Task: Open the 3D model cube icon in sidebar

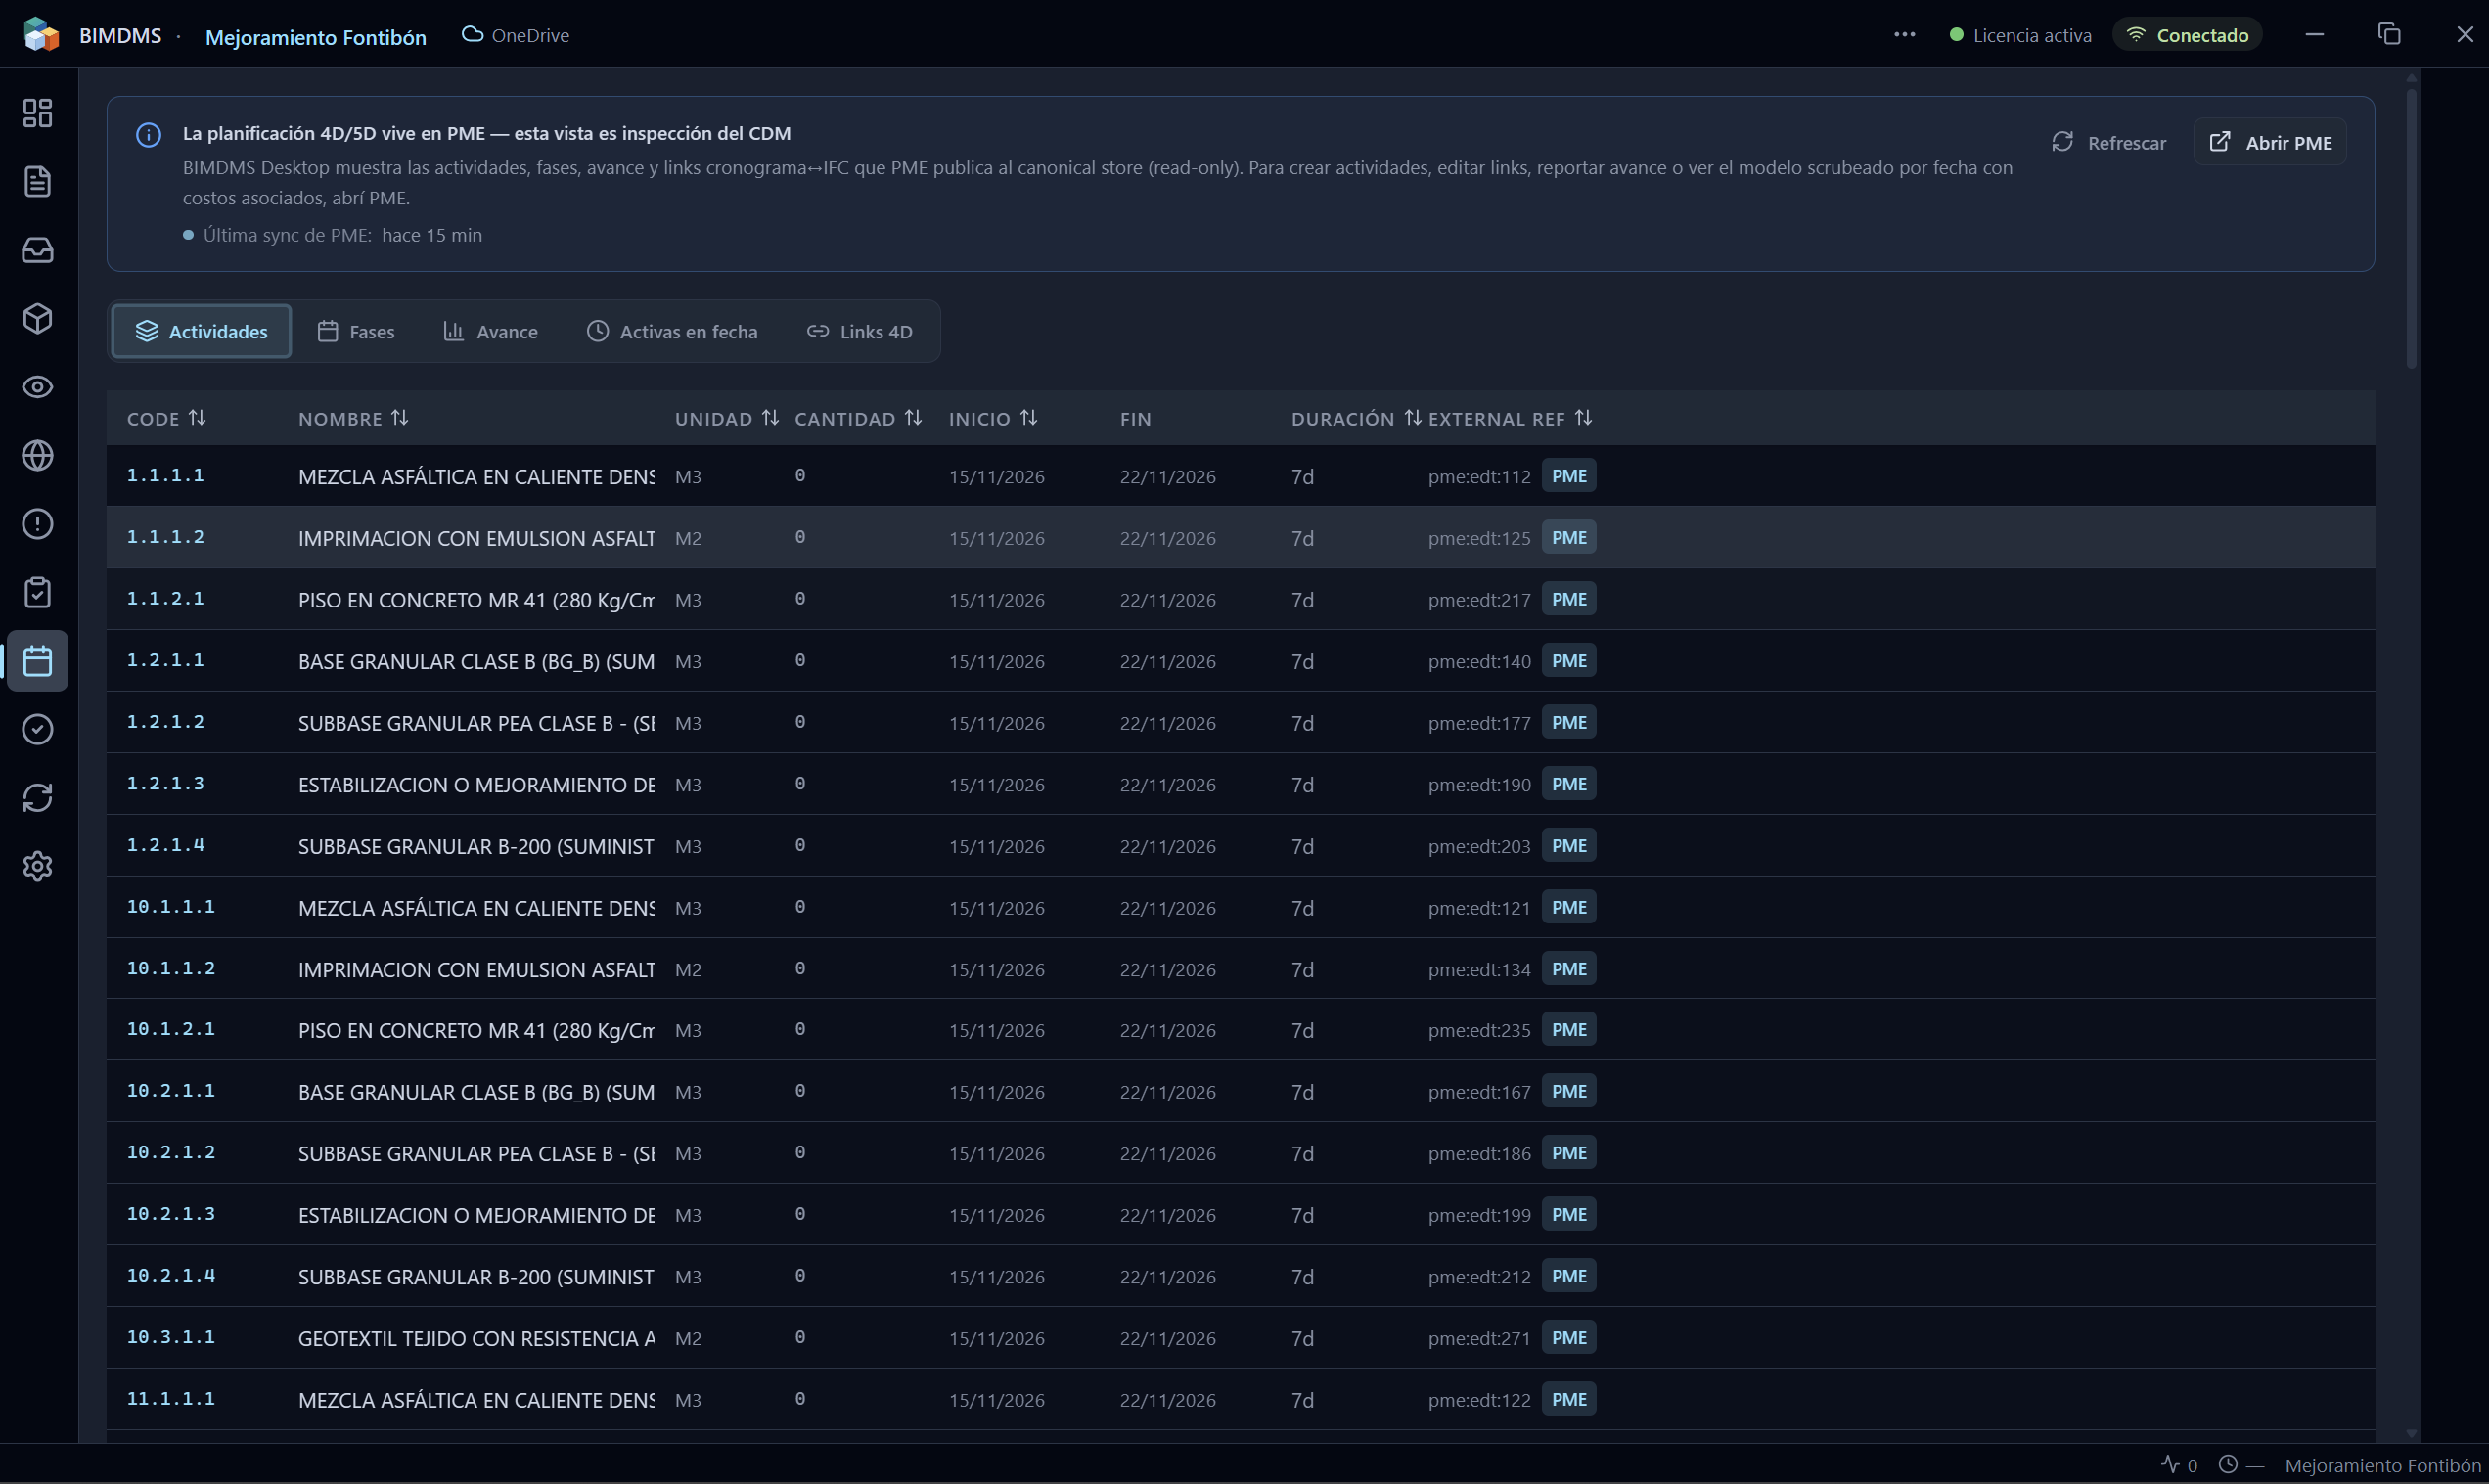Action: tap(37, 318)
